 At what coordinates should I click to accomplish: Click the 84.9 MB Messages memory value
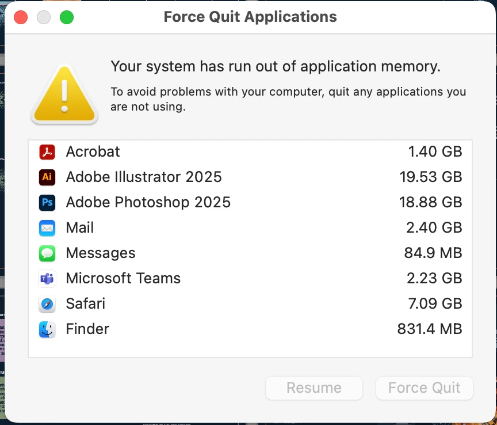pyautogui.click(x=433, y=253)
